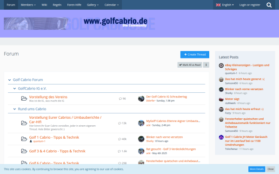The height and width of the screenshot is (174, 279).
Task: Click the UK flag language icon
Action: coord(218,5)
